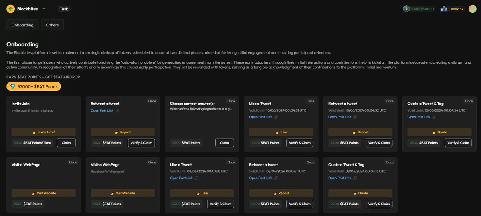
Task: Click the 57000+ $EAT Points badge
Action: click(x=34, y=86)
